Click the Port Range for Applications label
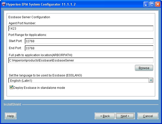Viewport: 162px width, 124px height. 28,35
